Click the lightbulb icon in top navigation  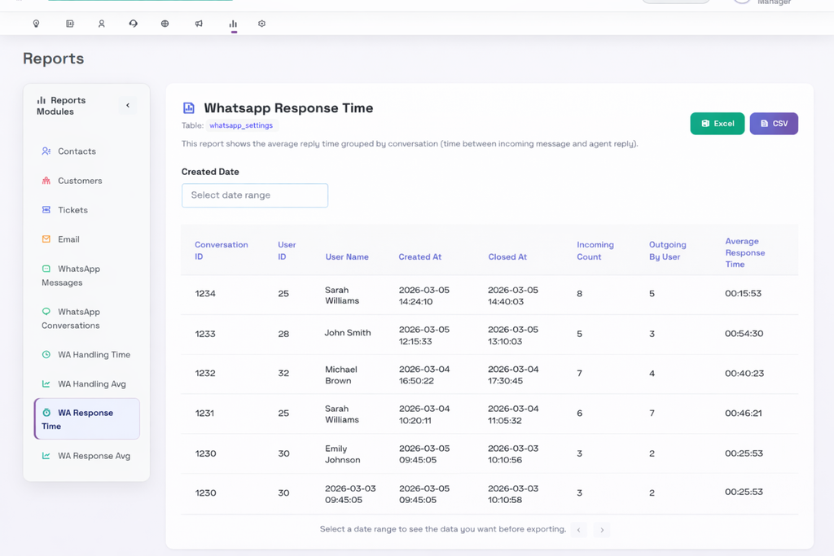(x=36, y=24)
